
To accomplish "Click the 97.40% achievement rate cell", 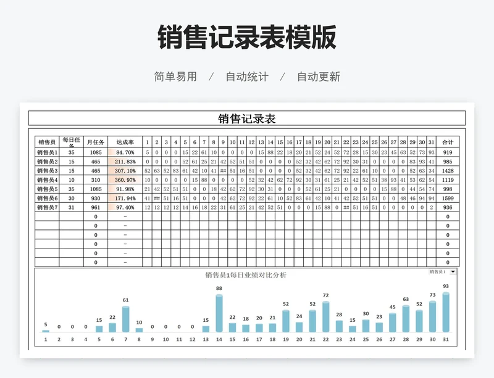I will (125, 207).
